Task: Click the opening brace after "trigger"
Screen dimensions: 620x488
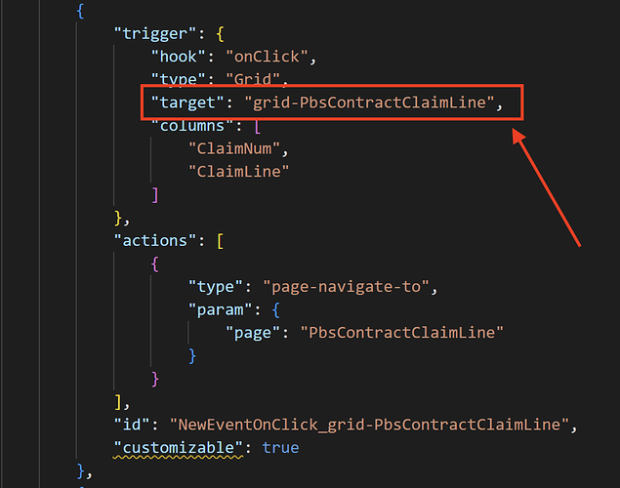Action: click(x=221, y=34)
